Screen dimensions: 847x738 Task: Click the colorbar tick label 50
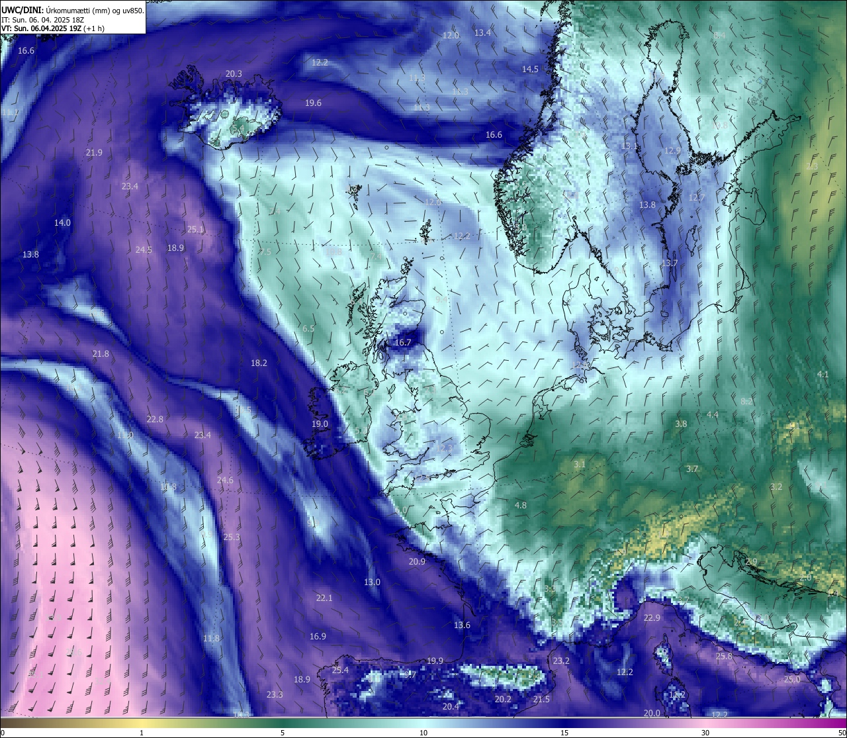[842, 733]
